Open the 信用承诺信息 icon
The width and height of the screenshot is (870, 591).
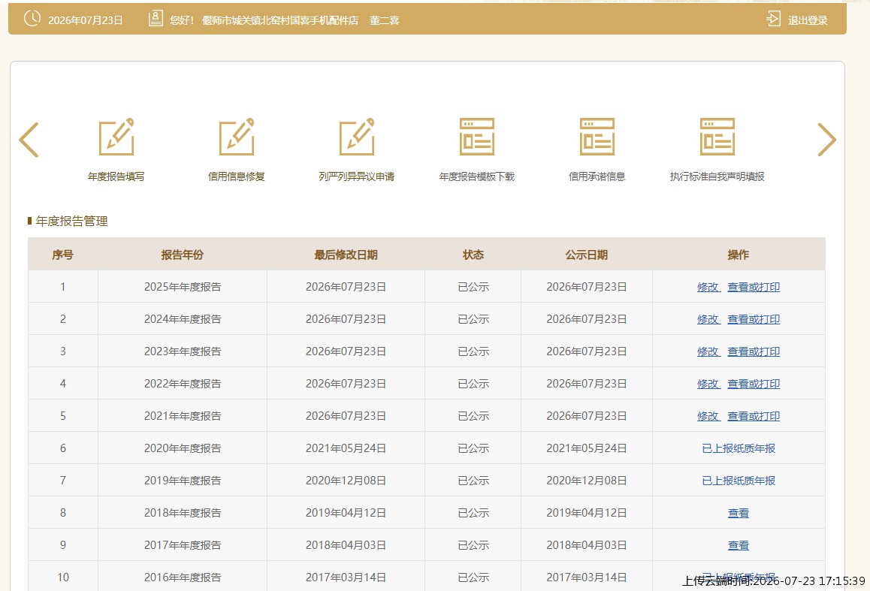tap(597, 137)
